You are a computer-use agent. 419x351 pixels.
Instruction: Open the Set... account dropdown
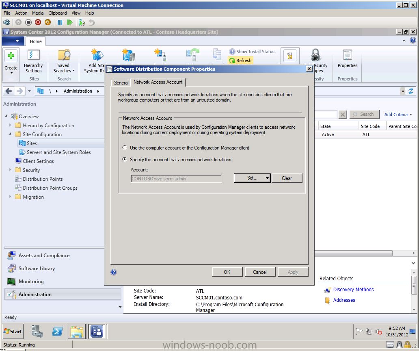252,178
